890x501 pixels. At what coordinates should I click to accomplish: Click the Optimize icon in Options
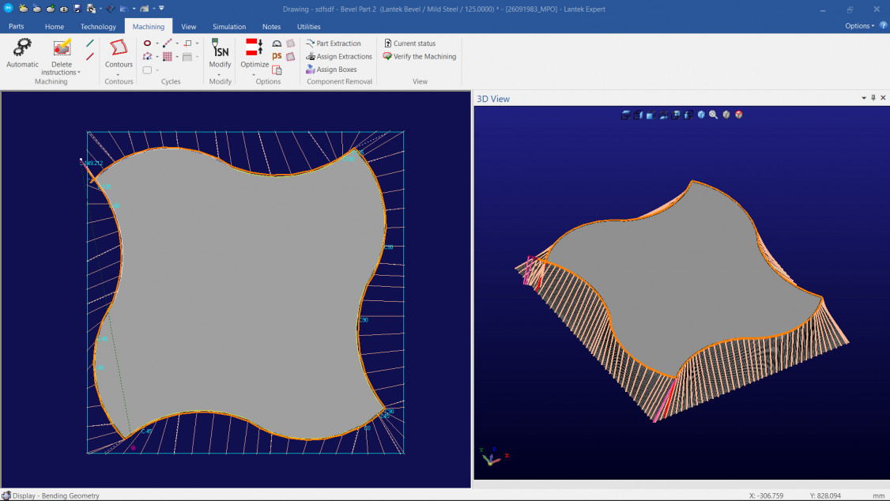click(x=255, y=48)
